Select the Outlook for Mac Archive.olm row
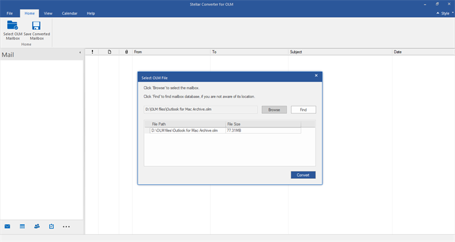 click(222, 131)
